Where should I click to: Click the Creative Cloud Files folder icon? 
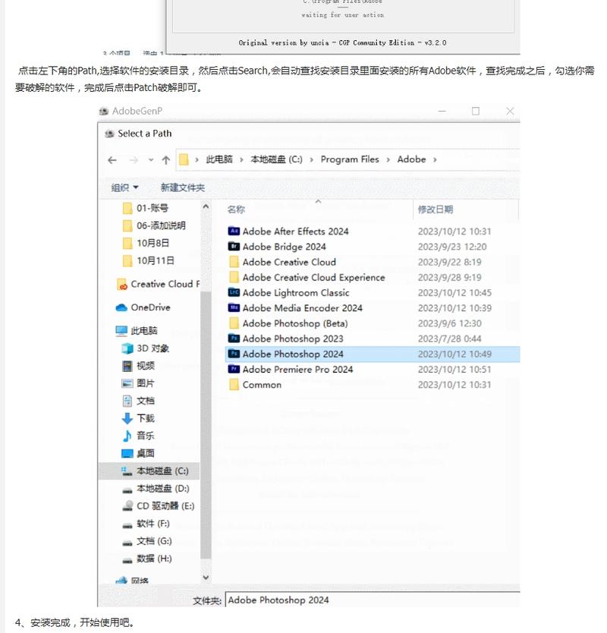coord(121,285)
